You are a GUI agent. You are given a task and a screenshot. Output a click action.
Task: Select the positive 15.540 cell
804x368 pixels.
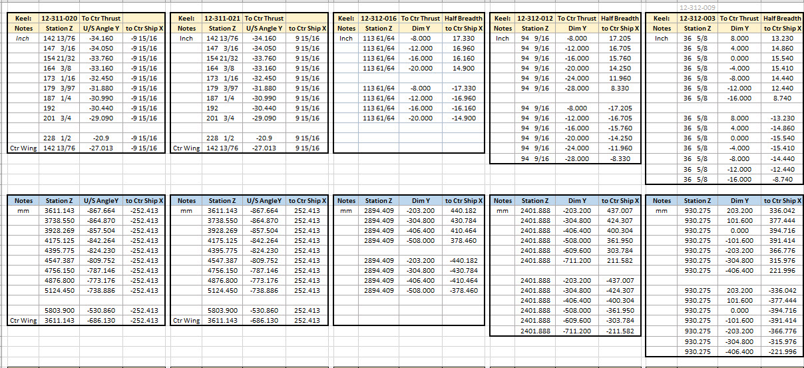click(x=782, y=58)
